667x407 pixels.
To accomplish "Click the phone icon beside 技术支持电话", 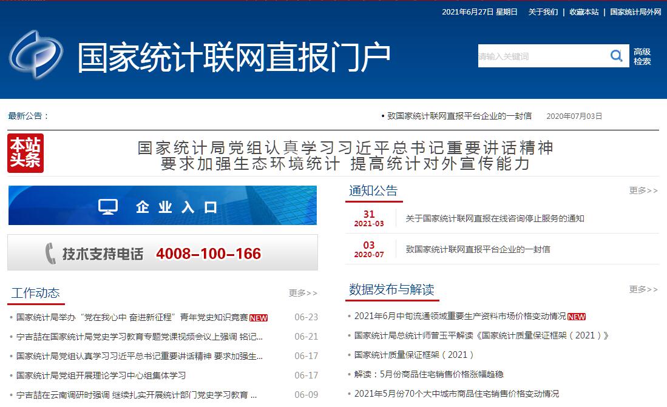I will [51, 254].
